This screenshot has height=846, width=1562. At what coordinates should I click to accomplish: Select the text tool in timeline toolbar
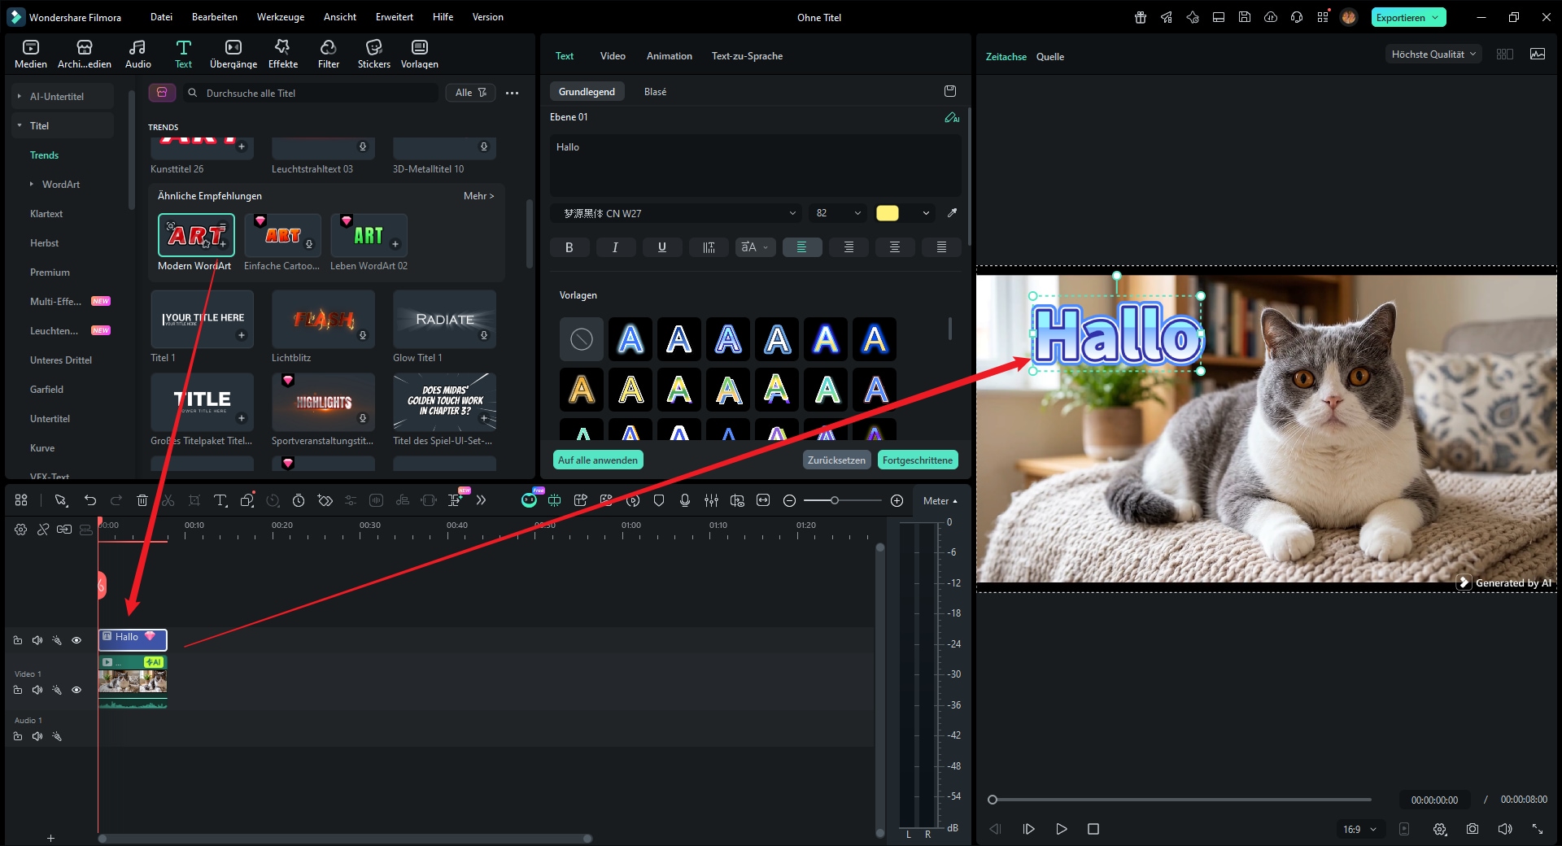[220, 500]
